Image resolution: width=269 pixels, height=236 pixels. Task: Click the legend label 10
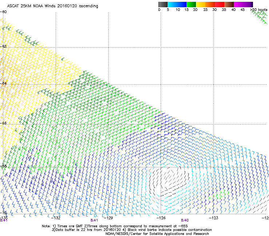[x=178, y=10]
